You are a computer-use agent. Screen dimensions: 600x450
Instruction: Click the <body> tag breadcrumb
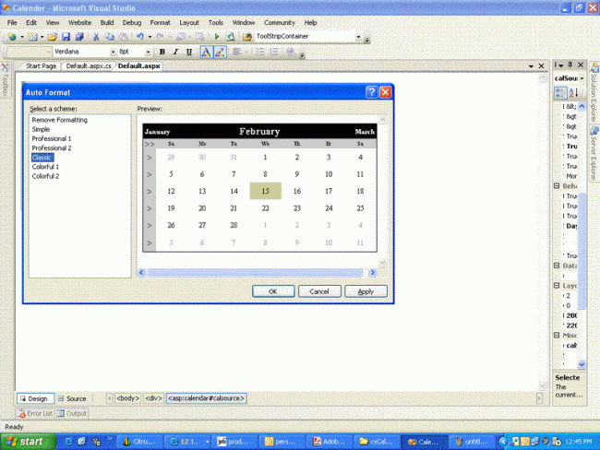[x=127, y=398]
